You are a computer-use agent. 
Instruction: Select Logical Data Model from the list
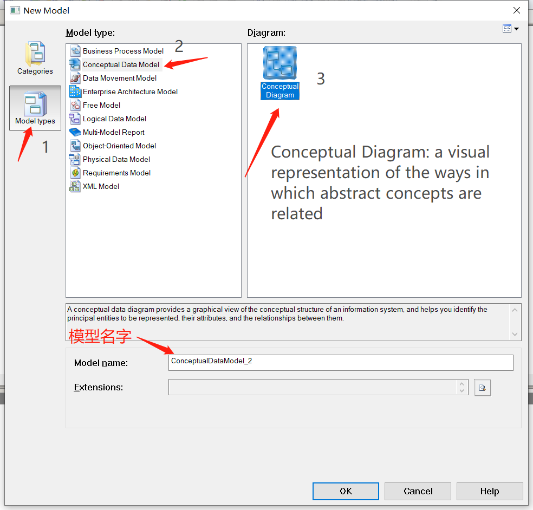tap(115, 118)
